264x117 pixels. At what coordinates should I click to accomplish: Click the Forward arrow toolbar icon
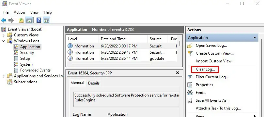(11, 20)
